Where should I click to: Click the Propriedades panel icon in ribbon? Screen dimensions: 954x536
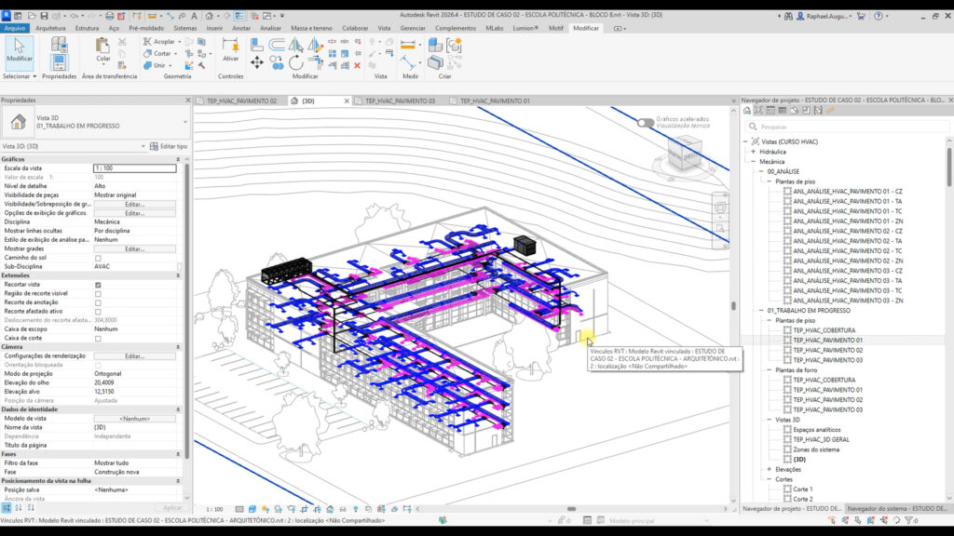tap(59, 62)
